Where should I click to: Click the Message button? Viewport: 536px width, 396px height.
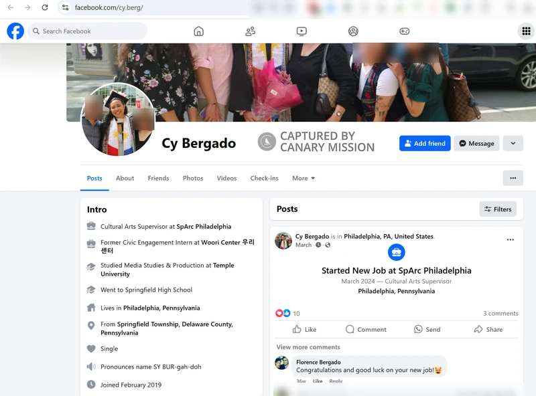(476, 143)
